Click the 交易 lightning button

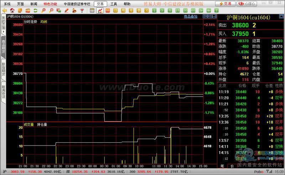point(226,4)
